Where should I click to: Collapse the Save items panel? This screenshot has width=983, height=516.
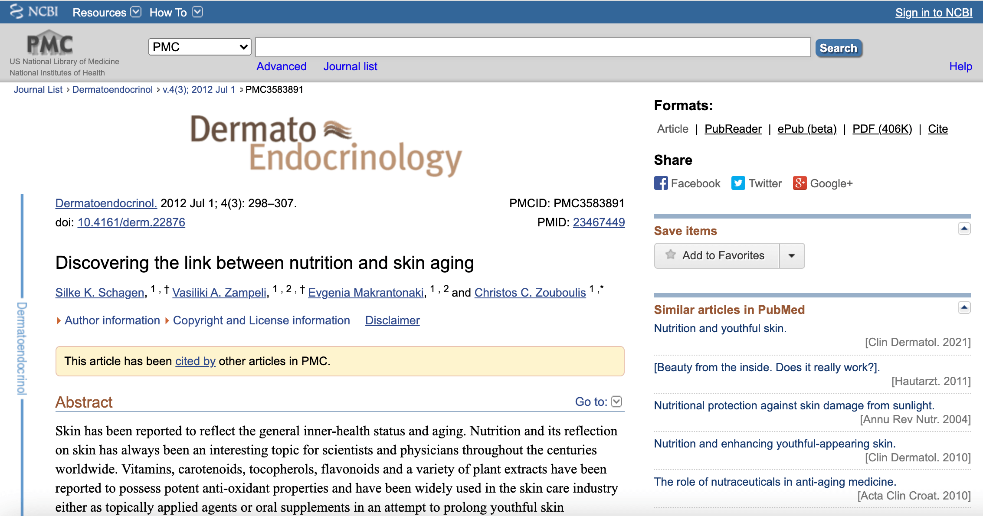pos(964,229)
